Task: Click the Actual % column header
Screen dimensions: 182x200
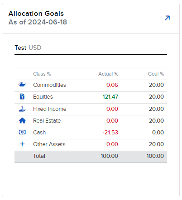Action: (108, 74)
